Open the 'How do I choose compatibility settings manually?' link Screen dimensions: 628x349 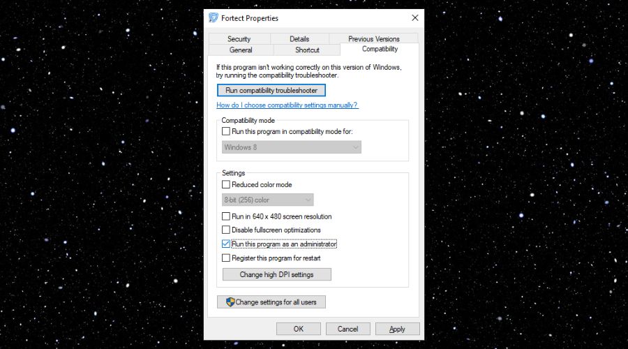[x=287, y=105]
